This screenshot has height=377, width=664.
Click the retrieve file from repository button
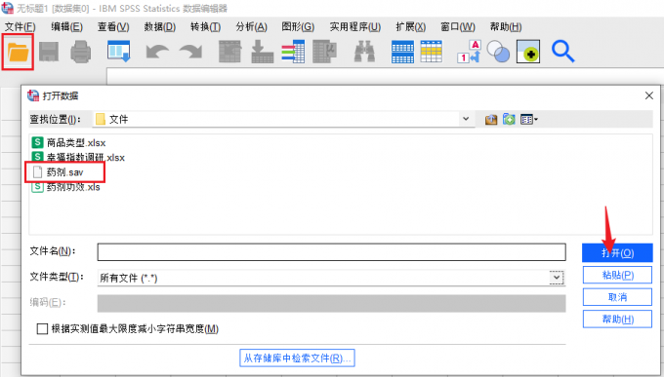(297, 358)
